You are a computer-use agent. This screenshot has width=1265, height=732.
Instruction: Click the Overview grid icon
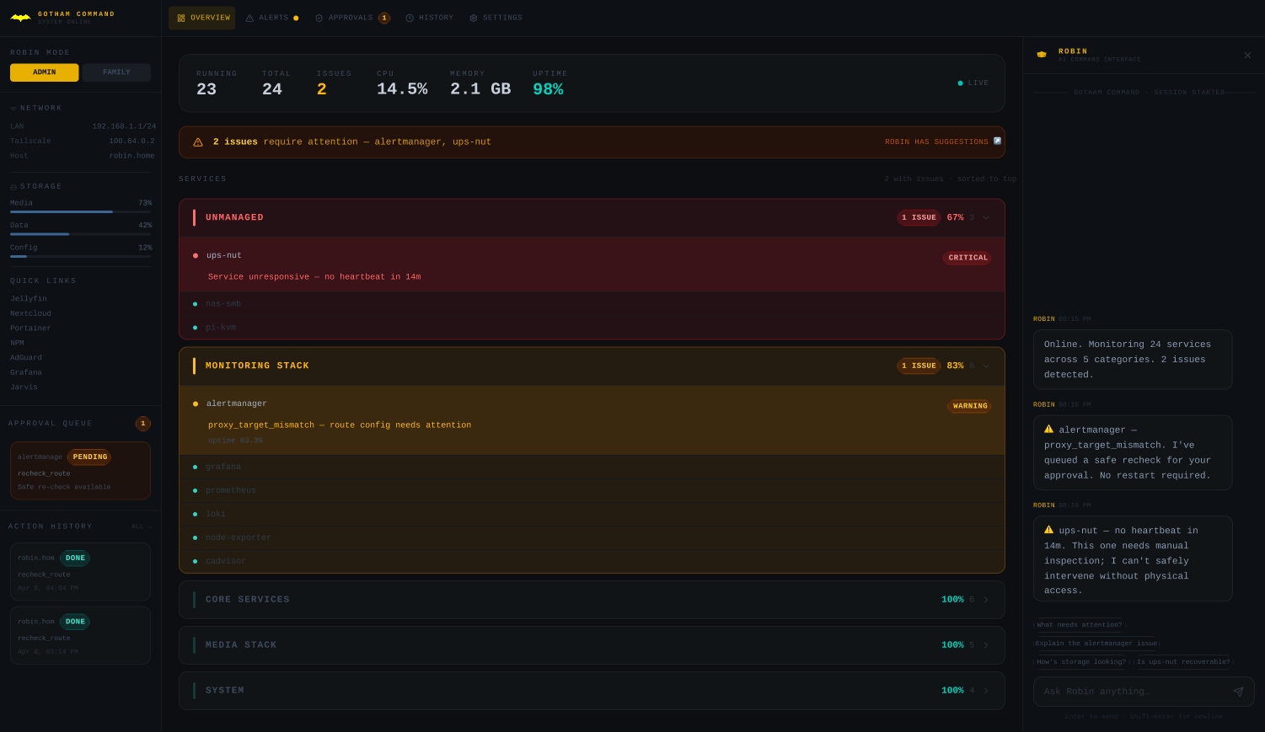(181, 18)
